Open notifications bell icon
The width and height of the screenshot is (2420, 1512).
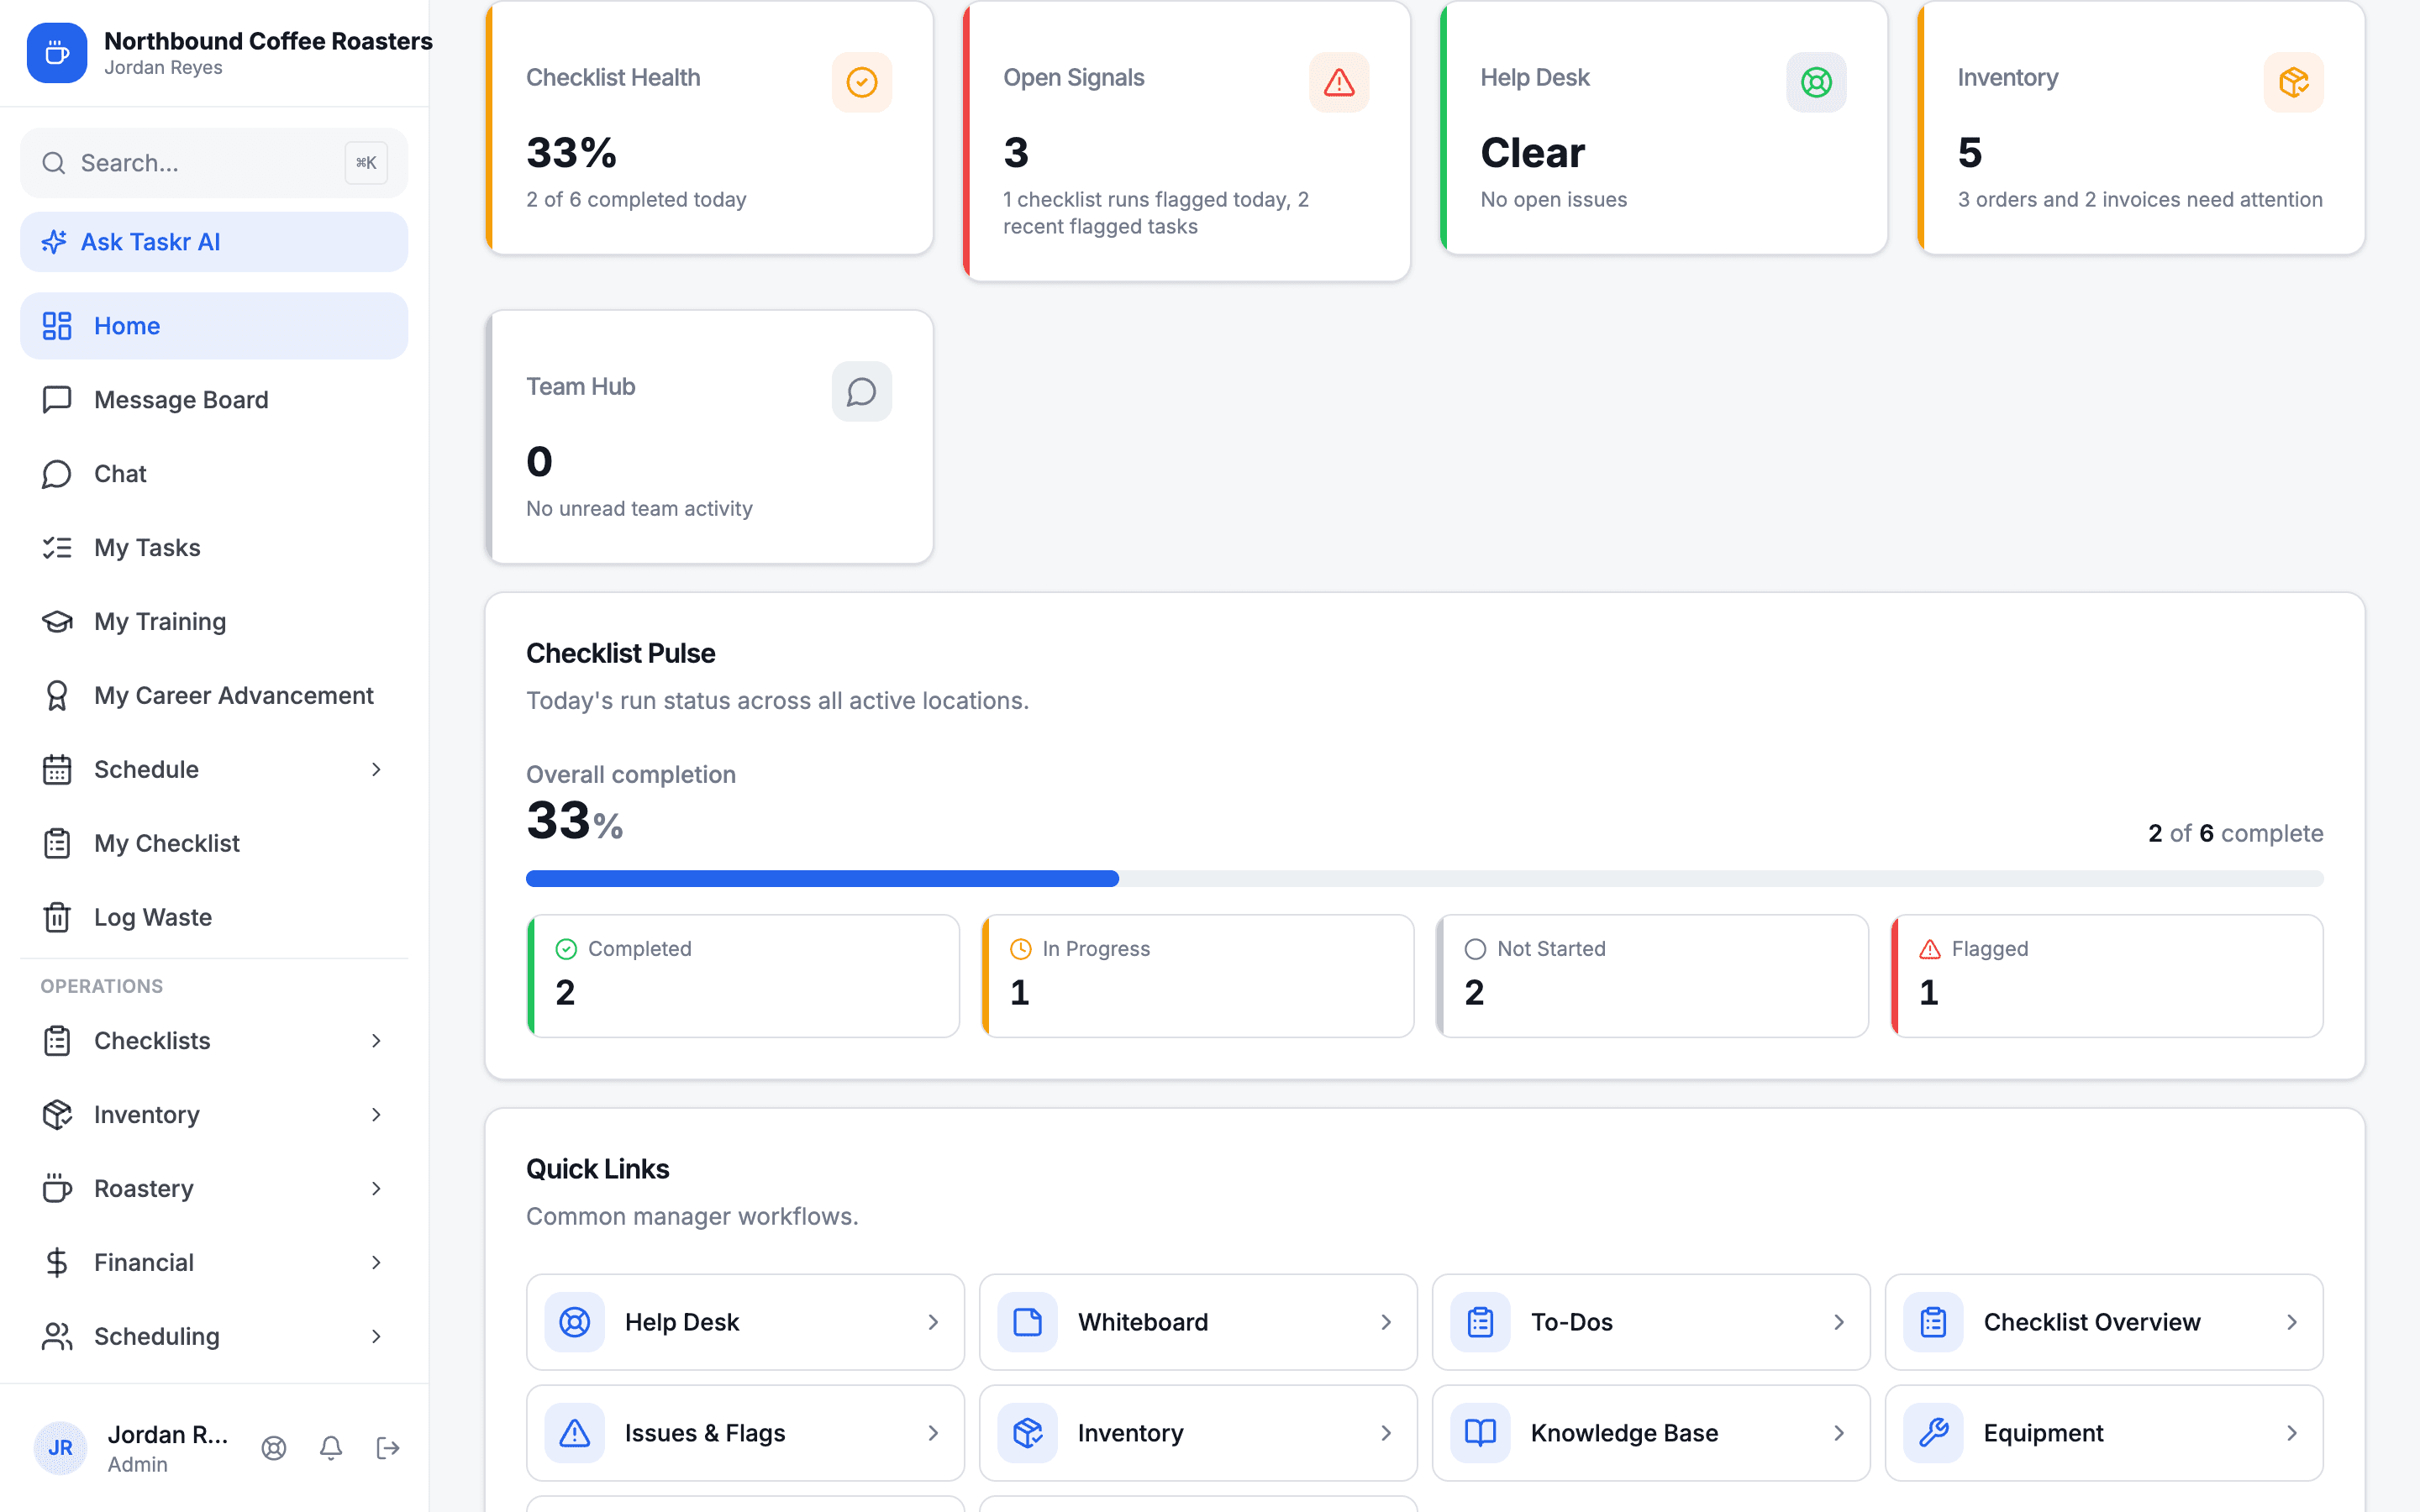click(331, 1448)
